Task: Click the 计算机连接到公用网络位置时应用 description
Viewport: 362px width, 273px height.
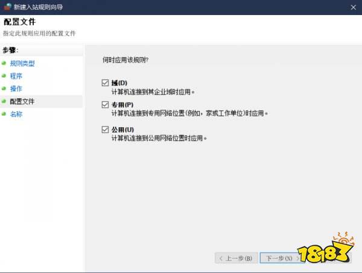Action: (159, 138)
